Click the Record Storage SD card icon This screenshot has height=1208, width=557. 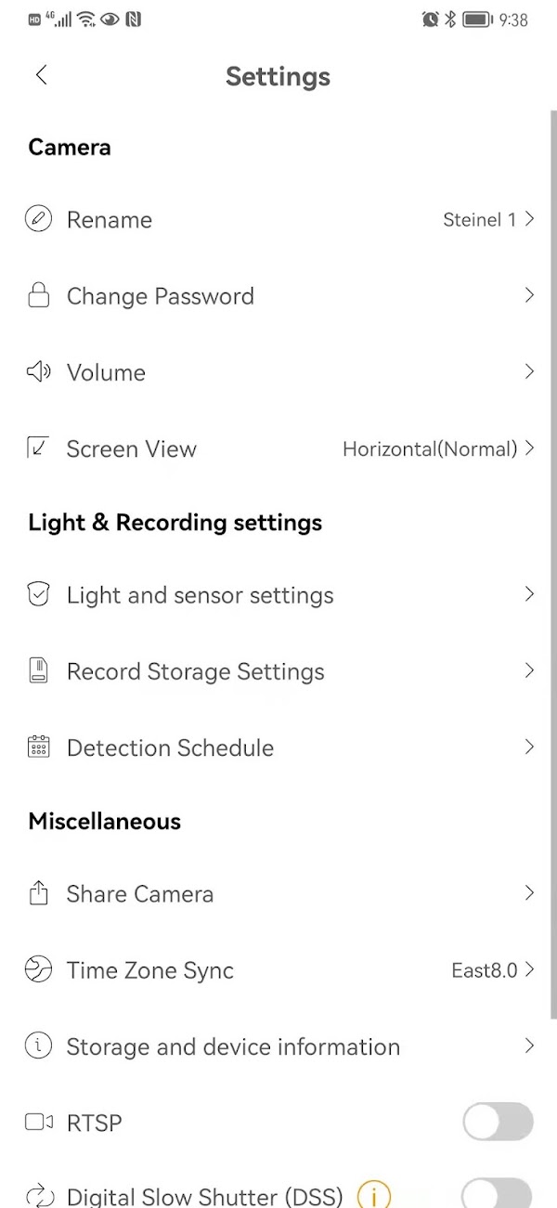38,671
